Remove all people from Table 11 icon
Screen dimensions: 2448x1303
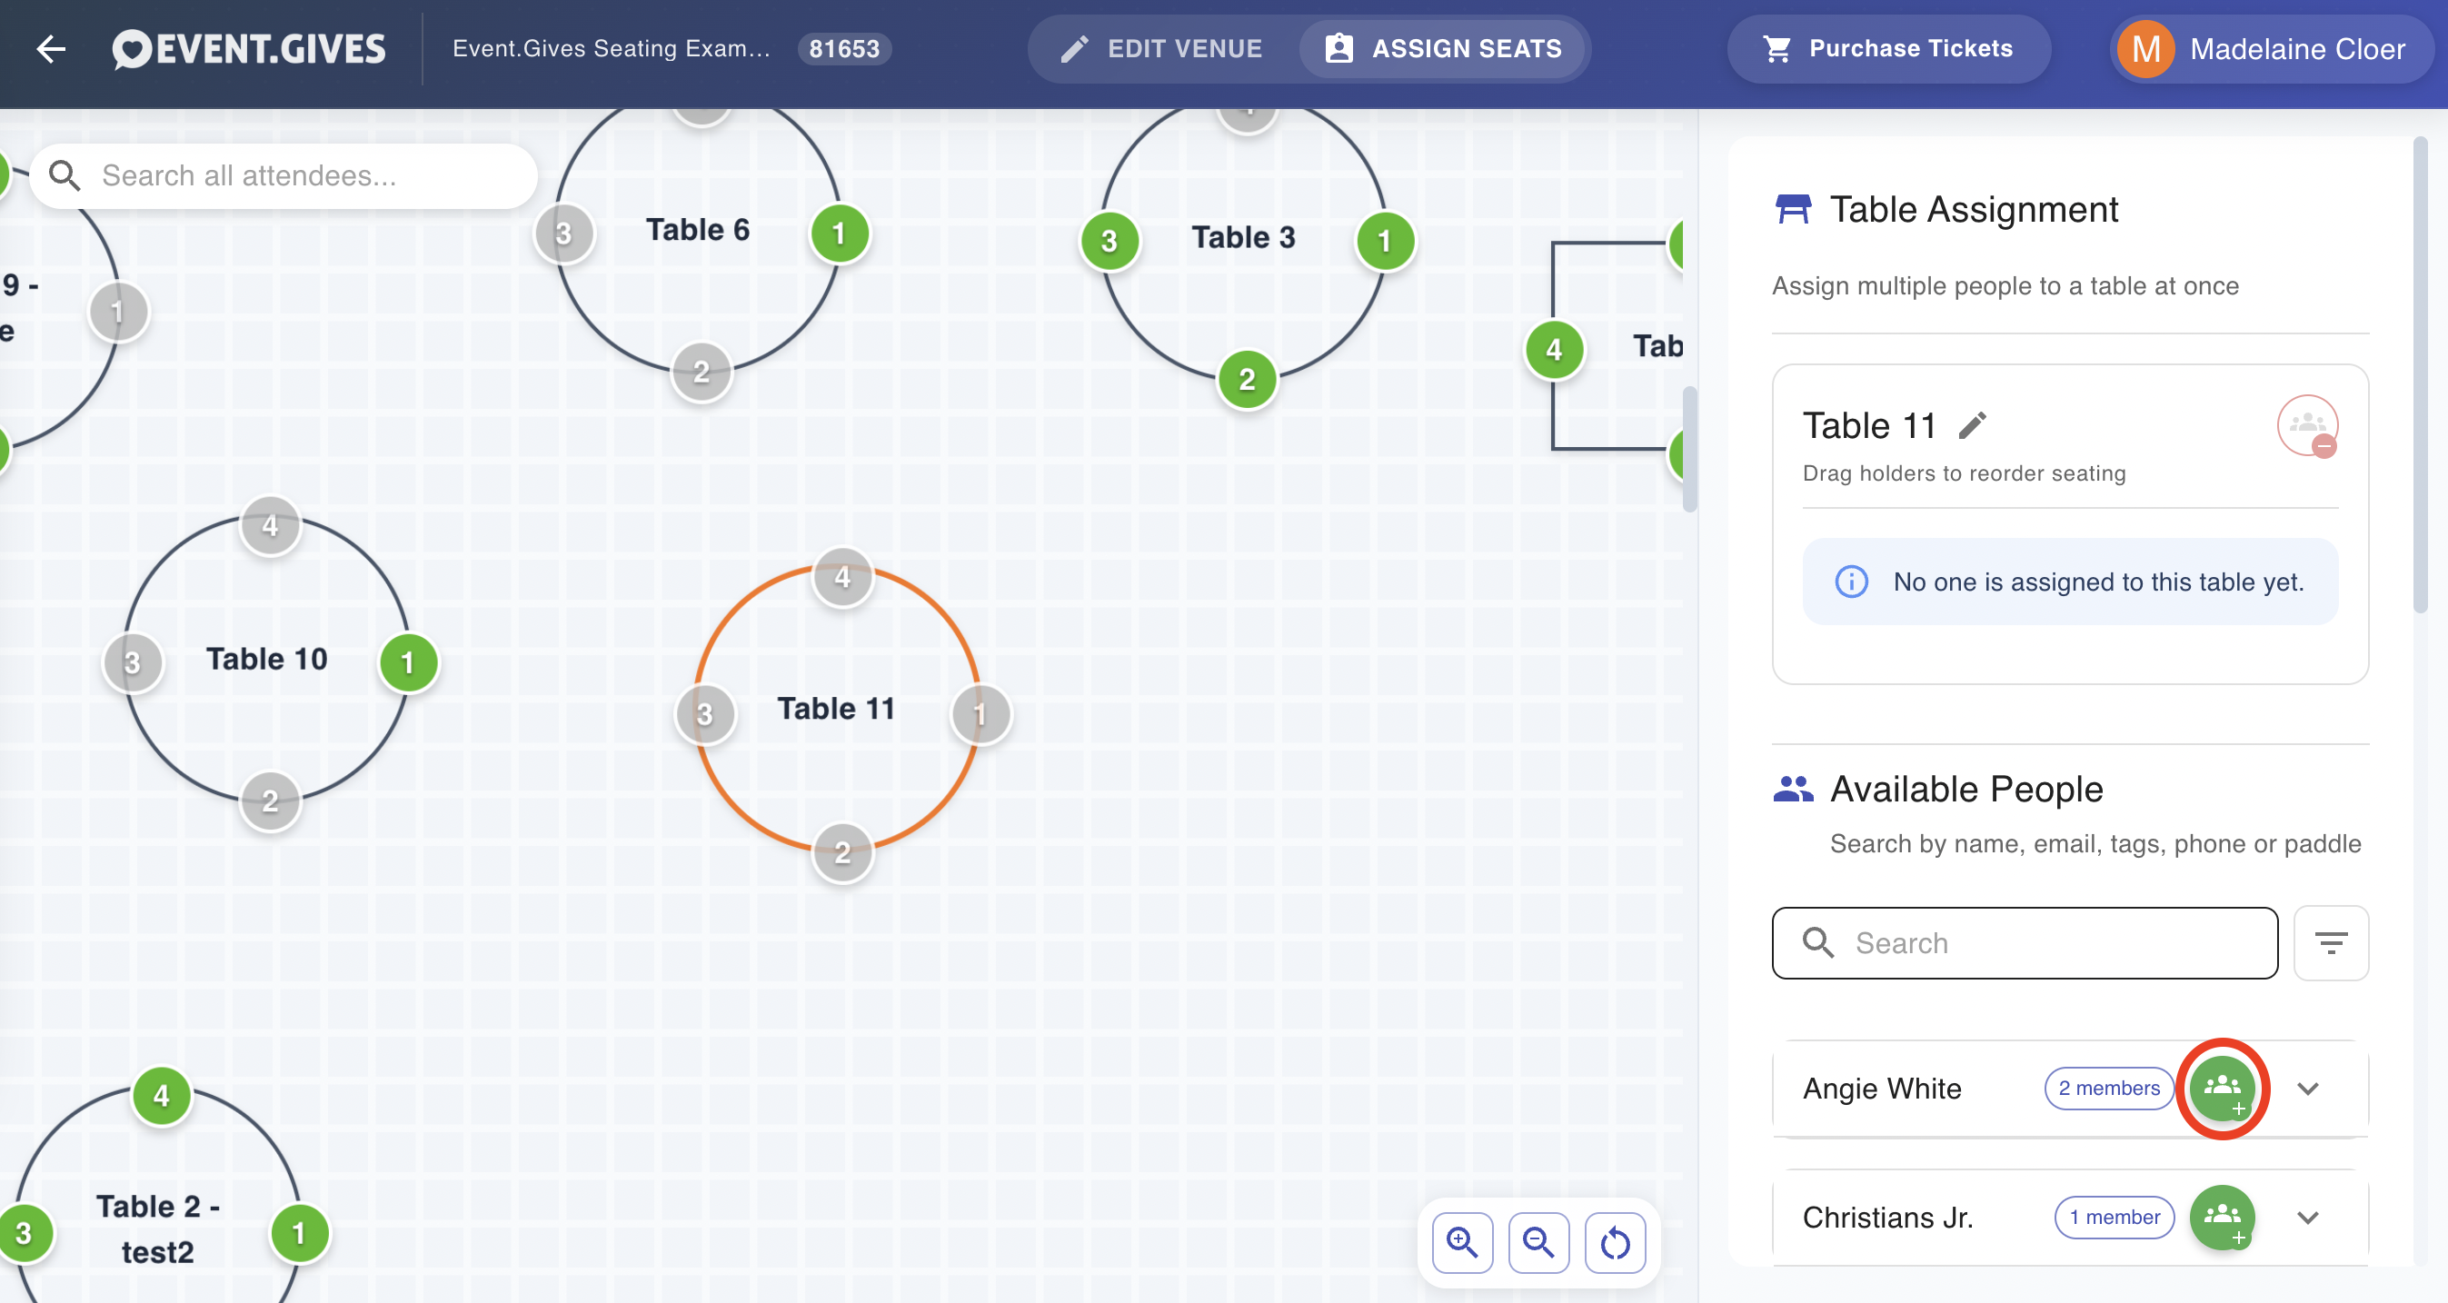(2307, 426)
